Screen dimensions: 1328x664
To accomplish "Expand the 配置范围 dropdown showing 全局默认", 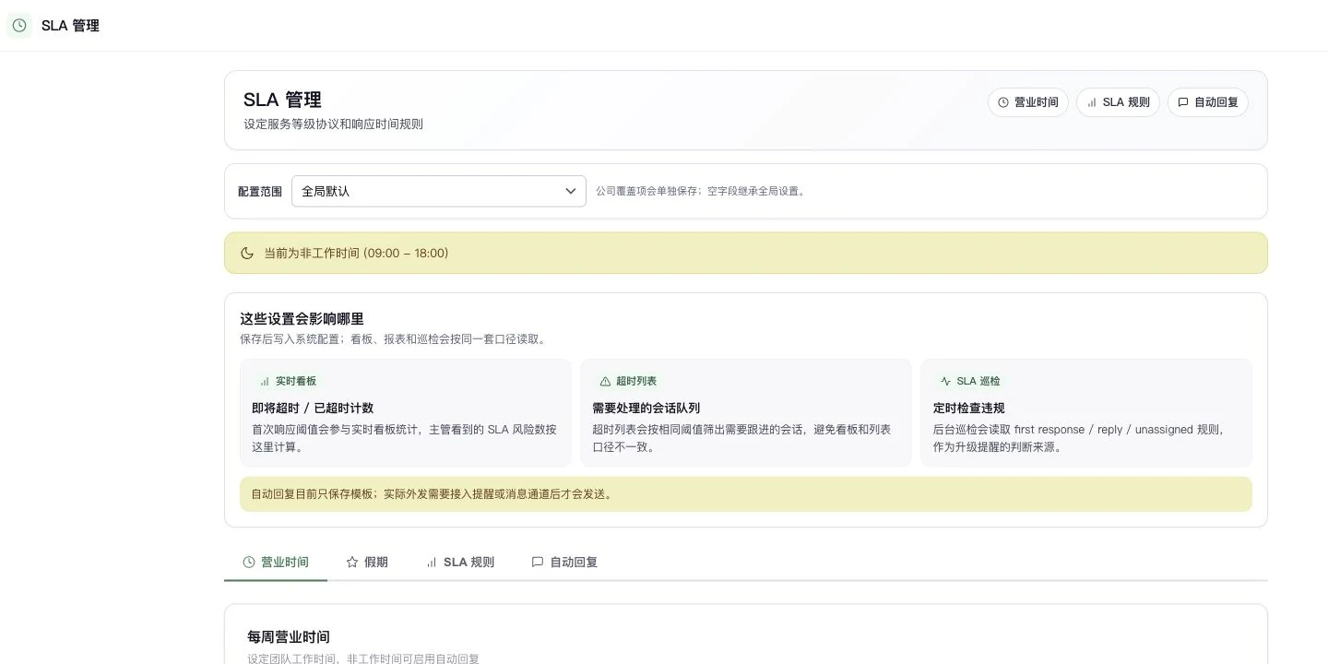I will click(439, 191).
